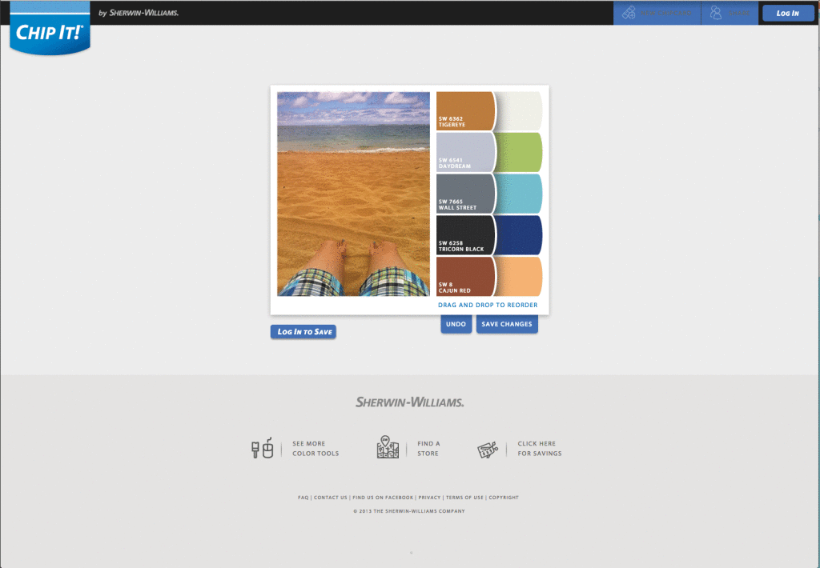
Task: Pick the peach orange alternate color chip
Action: [519, 277]
